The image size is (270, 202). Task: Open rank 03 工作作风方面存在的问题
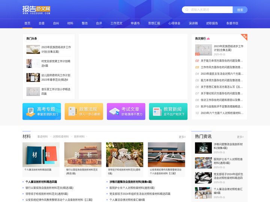point(222,67)
